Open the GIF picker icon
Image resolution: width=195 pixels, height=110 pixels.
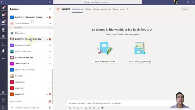(82, 108)
